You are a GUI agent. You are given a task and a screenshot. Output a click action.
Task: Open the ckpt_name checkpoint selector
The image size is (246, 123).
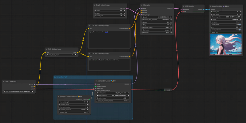(19, 91)
